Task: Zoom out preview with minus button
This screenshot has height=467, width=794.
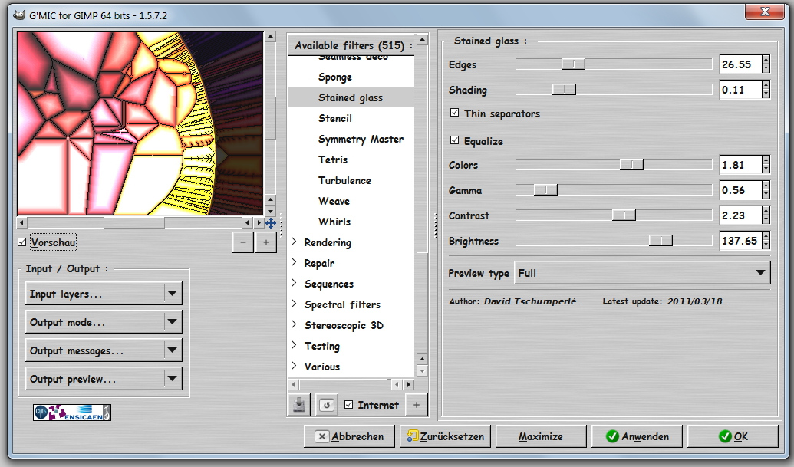Action: tap(243, 242)
